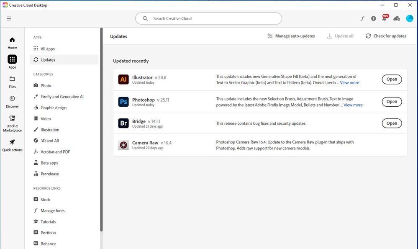Click 'Updated 28 days ago' text
Viewport: 418px width, 249px height.
pos(148,148)
